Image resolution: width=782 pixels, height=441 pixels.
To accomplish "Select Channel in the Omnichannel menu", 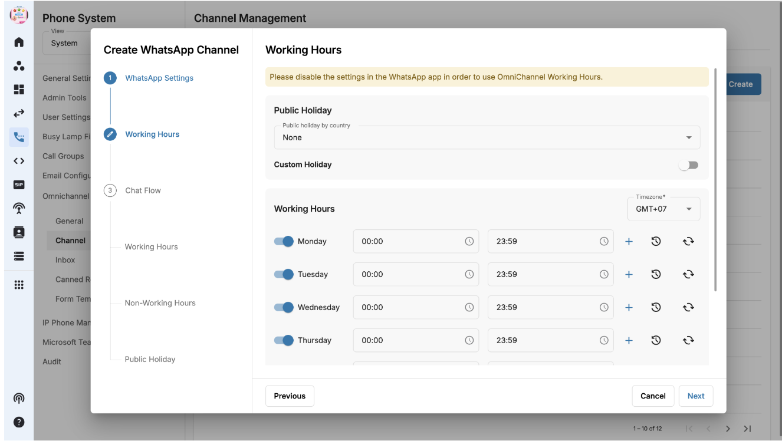I will coord(70,241).
